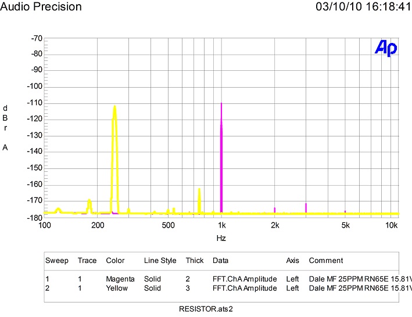Click the 'Color' column header in legend

[115, 261]
